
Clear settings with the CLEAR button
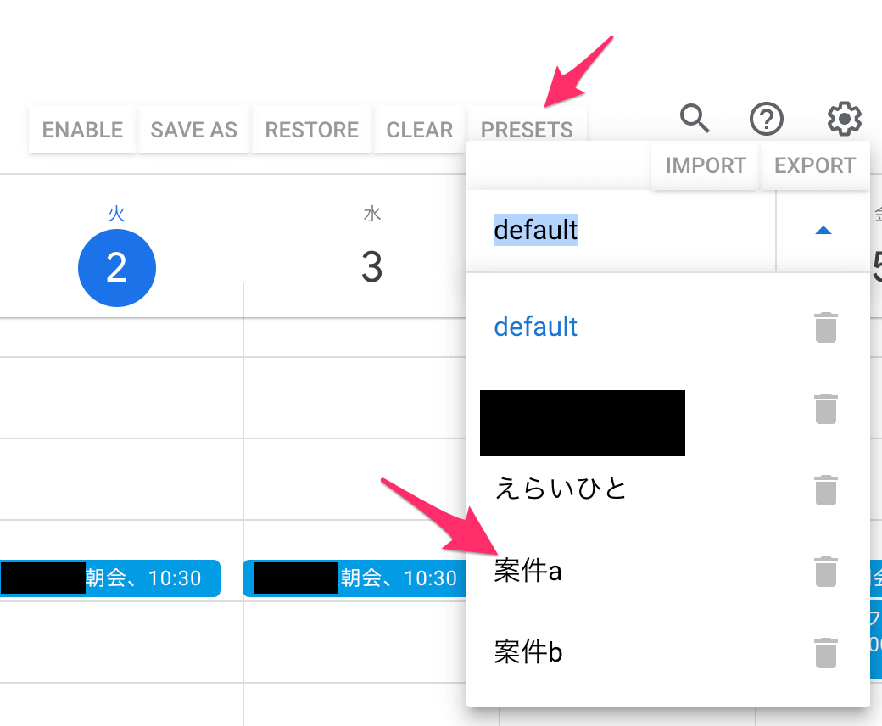(x=420, y=129)
